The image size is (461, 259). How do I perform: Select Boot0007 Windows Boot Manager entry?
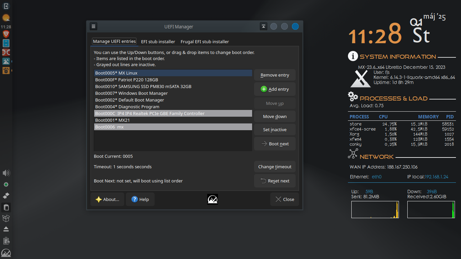click(x=173, y=93)
